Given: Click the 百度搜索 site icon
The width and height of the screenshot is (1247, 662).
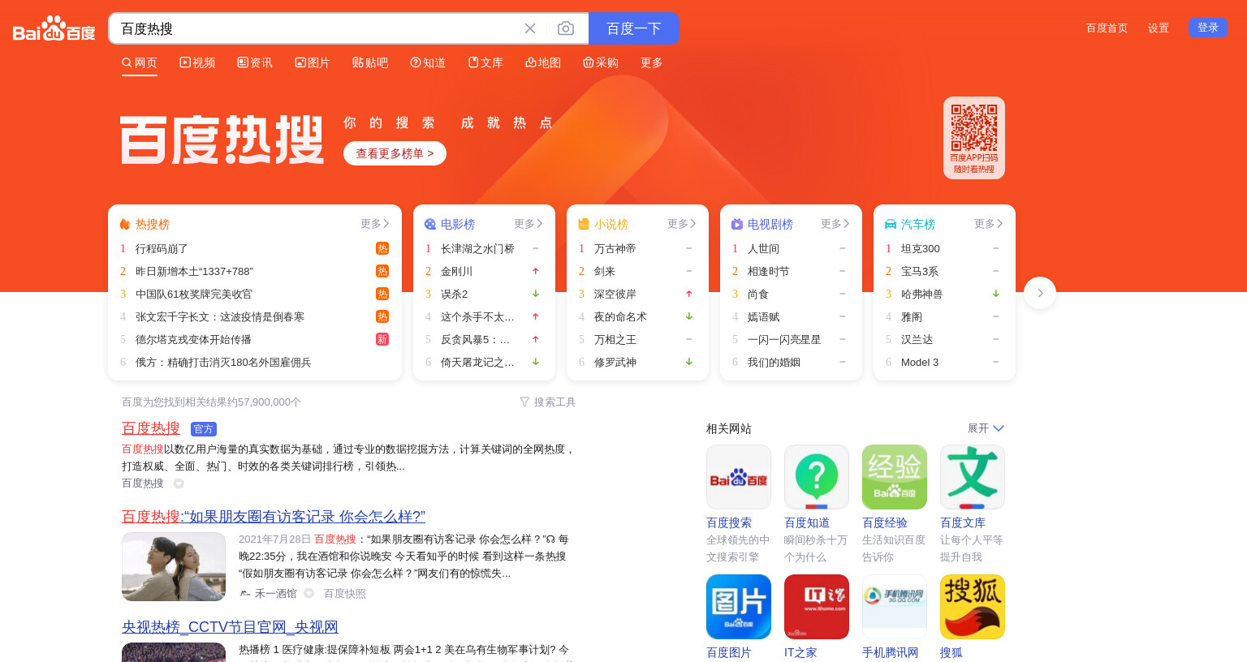Looking at the screenshot, I should [739, 477].
